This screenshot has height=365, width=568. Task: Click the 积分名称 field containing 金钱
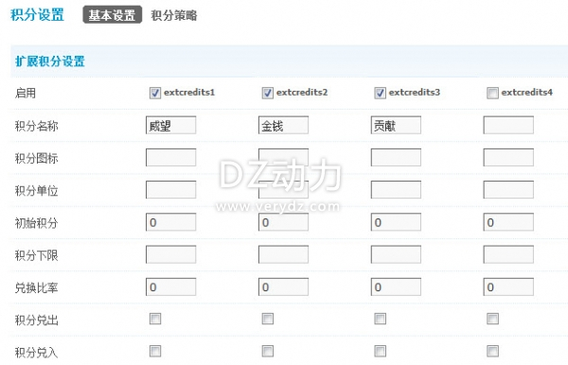pyautogui.click(x=283, y=125)
